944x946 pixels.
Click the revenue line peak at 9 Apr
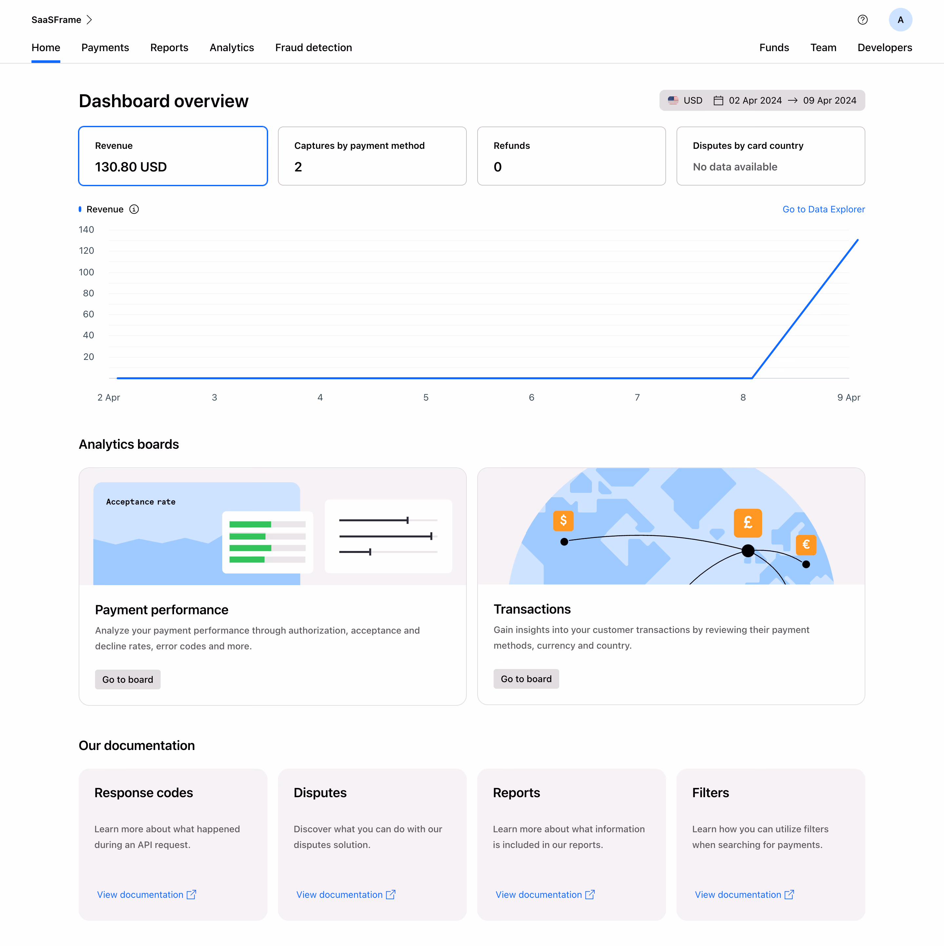(857, 240)
